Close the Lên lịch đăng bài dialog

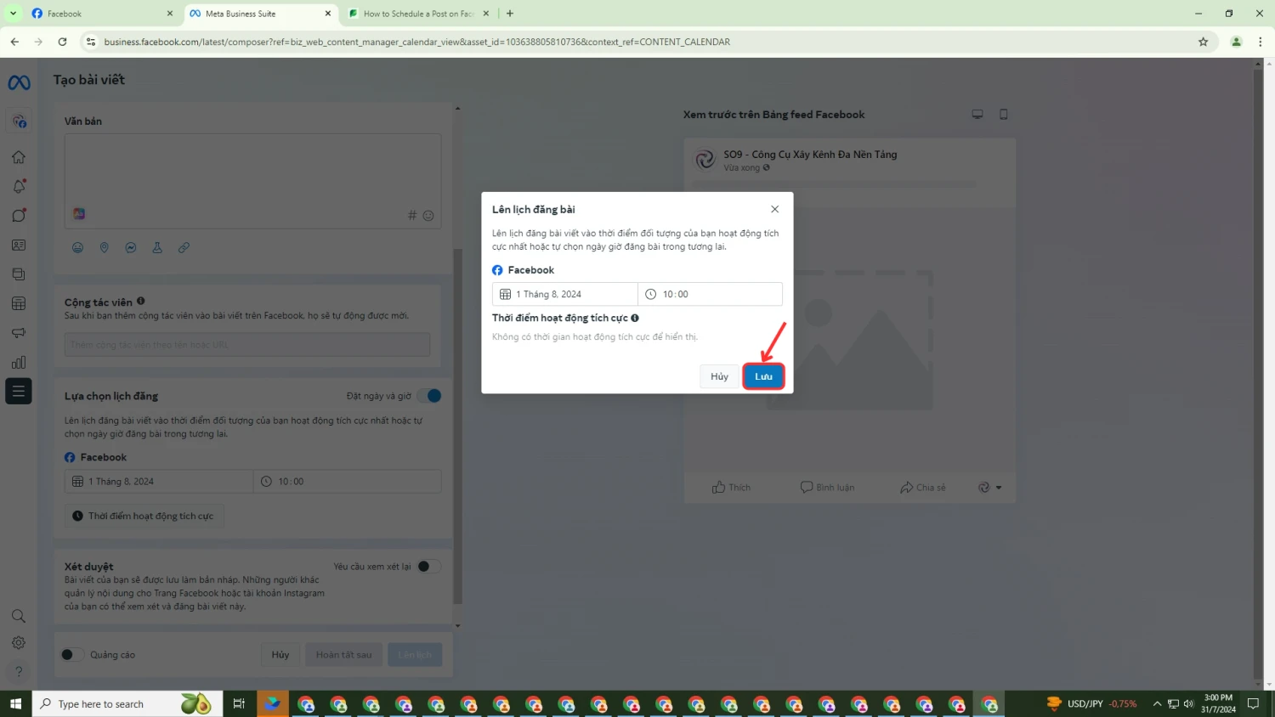pos(774,209)
